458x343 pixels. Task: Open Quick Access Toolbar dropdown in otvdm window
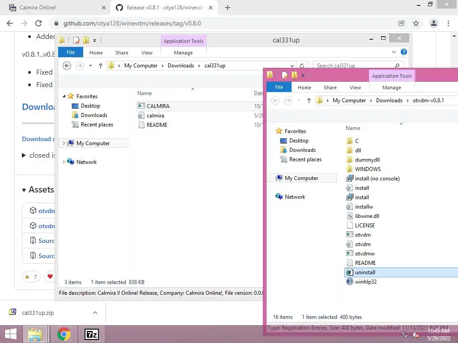303,75
